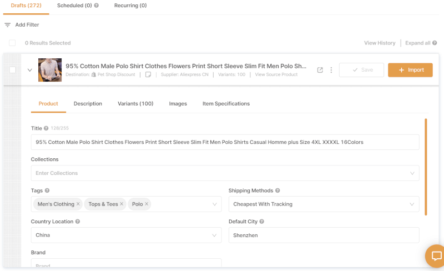This screenshot has width=444, height=271.
Task: Open View History link
Action: point(380,43)
